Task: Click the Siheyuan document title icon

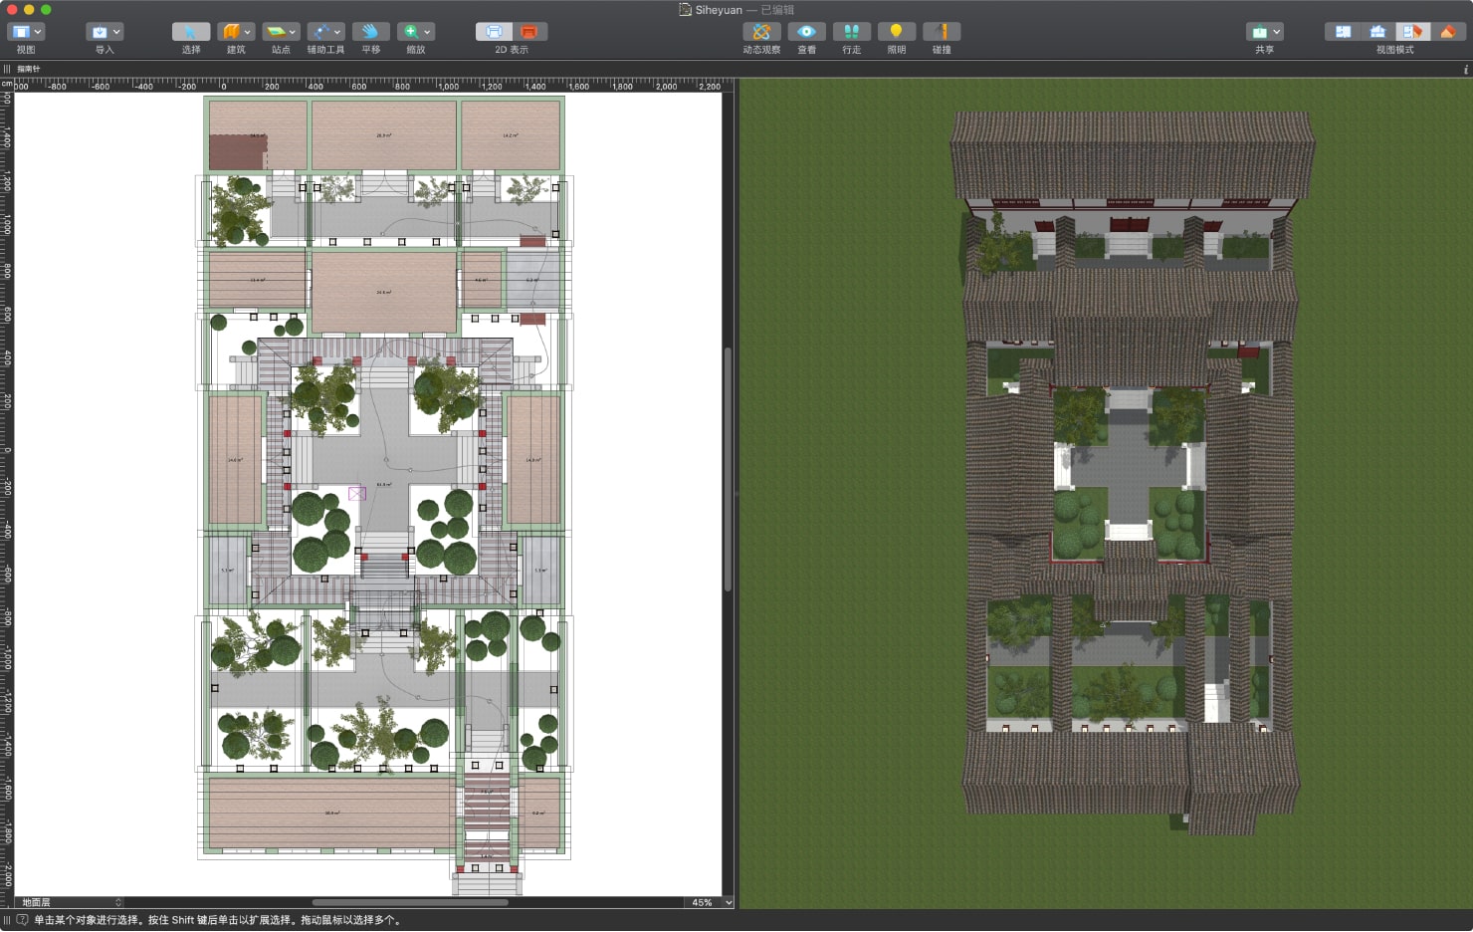Action: tap(686, 10)
